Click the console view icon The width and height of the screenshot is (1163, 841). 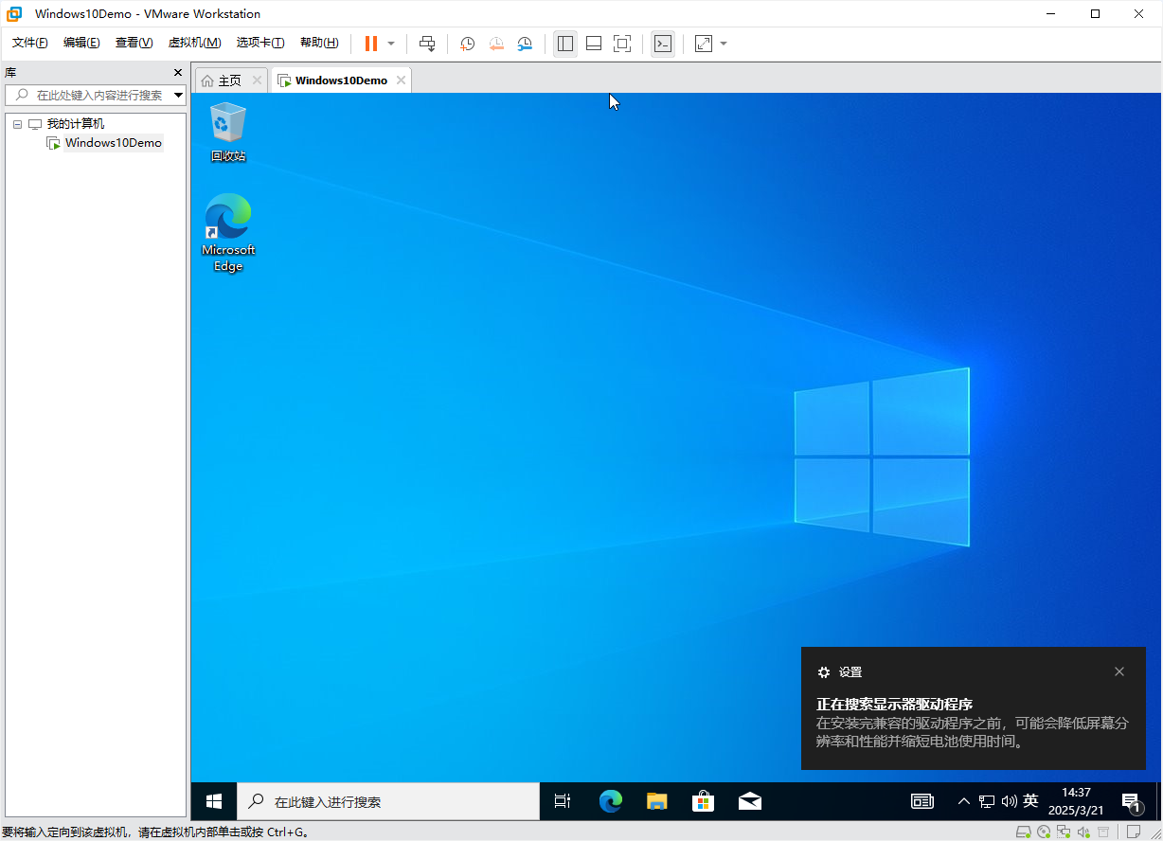[x=663, y=44]
